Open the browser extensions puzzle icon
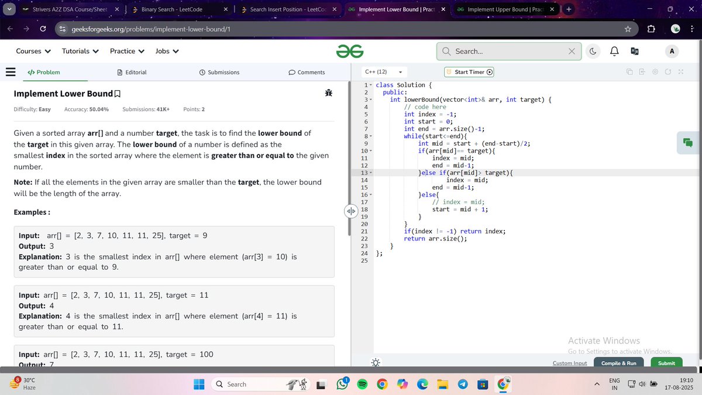702x395 pixels. point(651,29)
